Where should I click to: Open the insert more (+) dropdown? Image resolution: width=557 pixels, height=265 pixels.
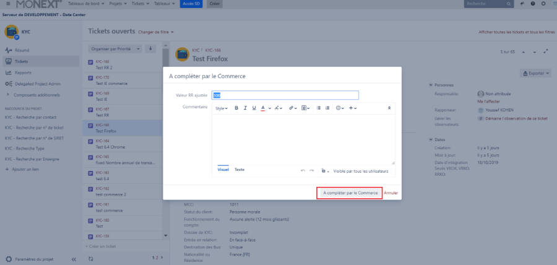click(352, 108)
